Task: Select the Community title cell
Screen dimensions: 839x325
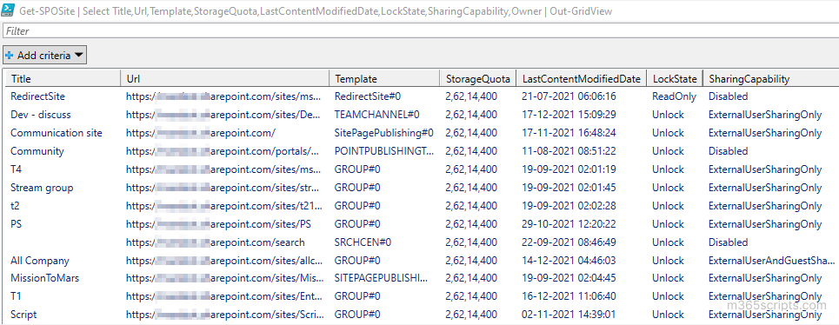Action: coord(37,151)
